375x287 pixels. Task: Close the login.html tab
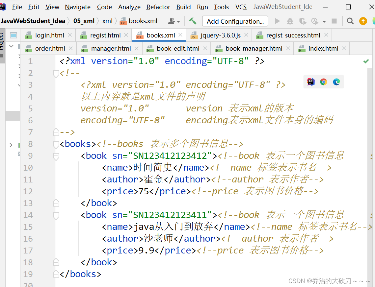click(x=70, y=35)
